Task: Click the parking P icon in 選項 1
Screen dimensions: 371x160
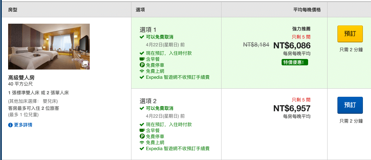Action: click(142, 65)
